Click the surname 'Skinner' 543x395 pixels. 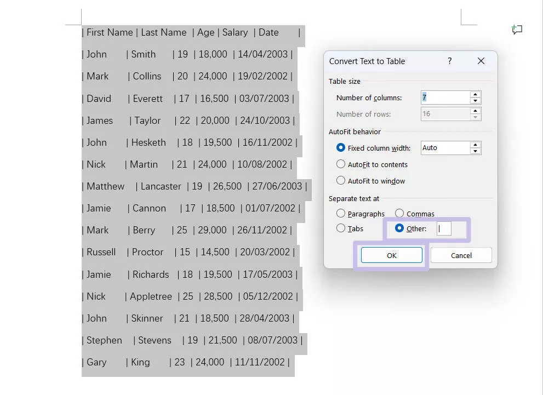coord(147,318)
